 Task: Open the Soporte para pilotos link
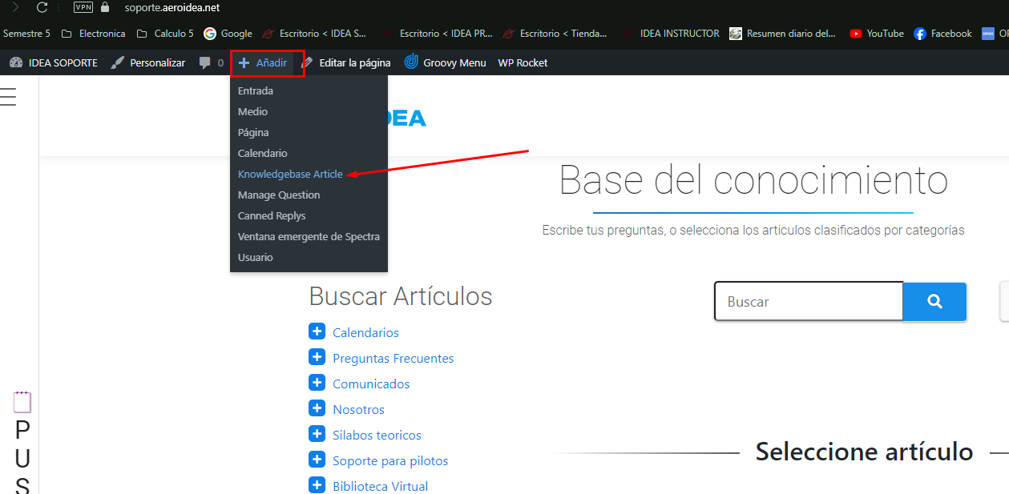coord(390,460)
